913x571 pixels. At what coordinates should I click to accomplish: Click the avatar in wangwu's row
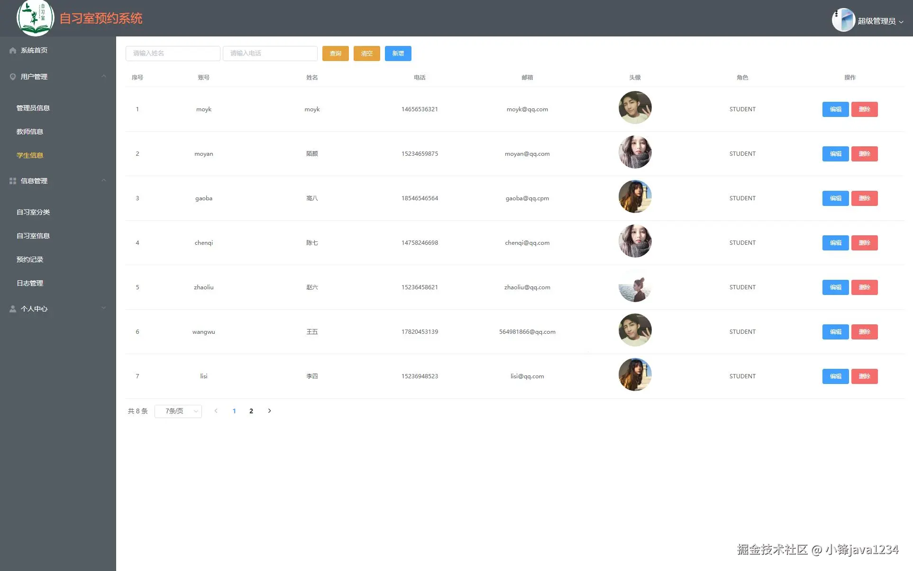coord(635,330)
